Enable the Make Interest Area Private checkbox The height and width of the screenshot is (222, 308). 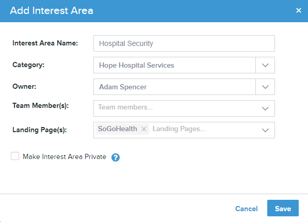coord(15,156)
